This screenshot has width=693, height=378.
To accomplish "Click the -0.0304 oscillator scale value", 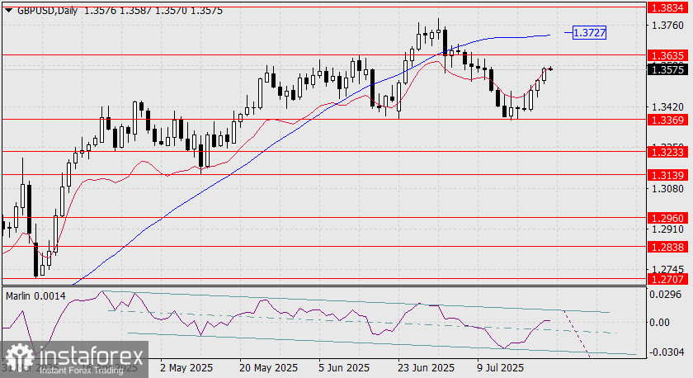I will click(x=666, y=352).
